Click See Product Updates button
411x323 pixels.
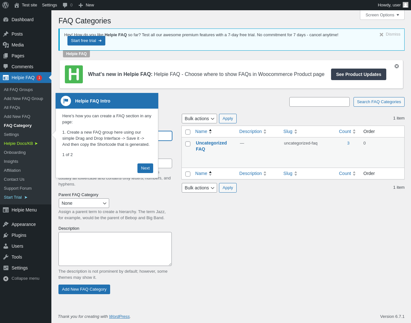point(359,74)
